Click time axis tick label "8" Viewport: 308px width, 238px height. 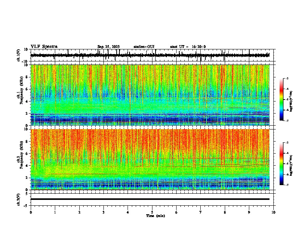[225, 212]
